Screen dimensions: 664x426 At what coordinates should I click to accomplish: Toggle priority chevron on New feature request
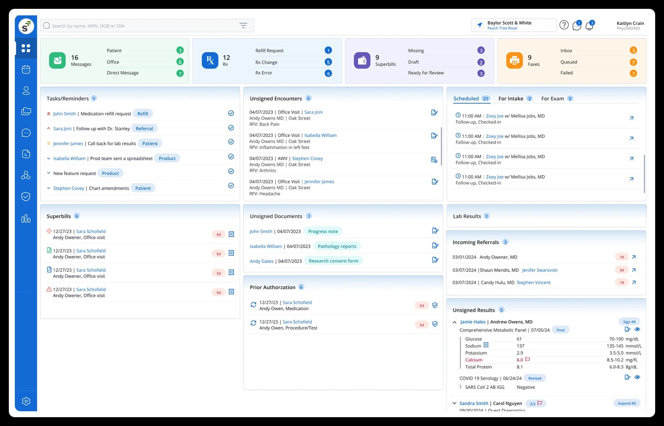49,173
